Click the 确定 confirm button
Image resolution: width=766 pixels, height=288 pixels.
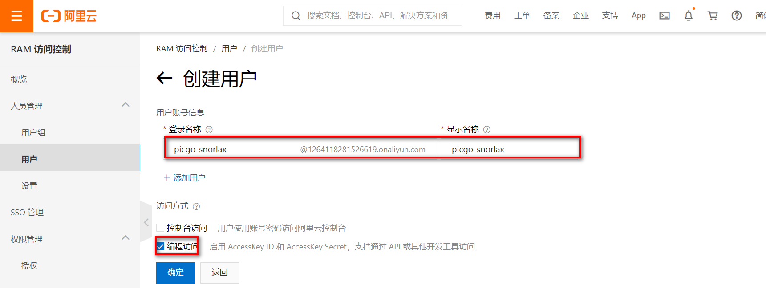click(x=175, y=272)
